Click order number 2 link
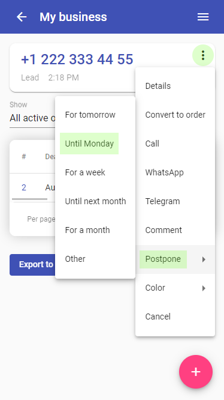This screenshot has height=400, width=224. coord(24,187)
